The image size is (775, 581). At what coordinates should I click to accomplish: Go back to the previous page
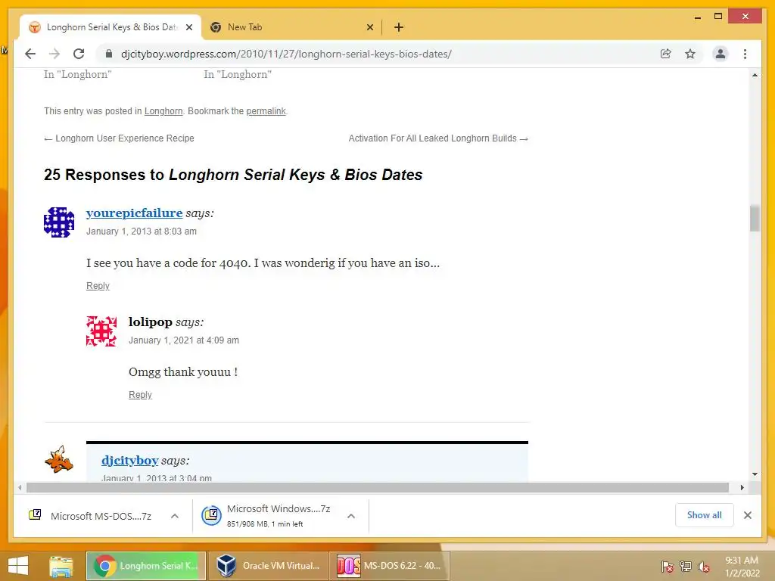click(30, 54)
